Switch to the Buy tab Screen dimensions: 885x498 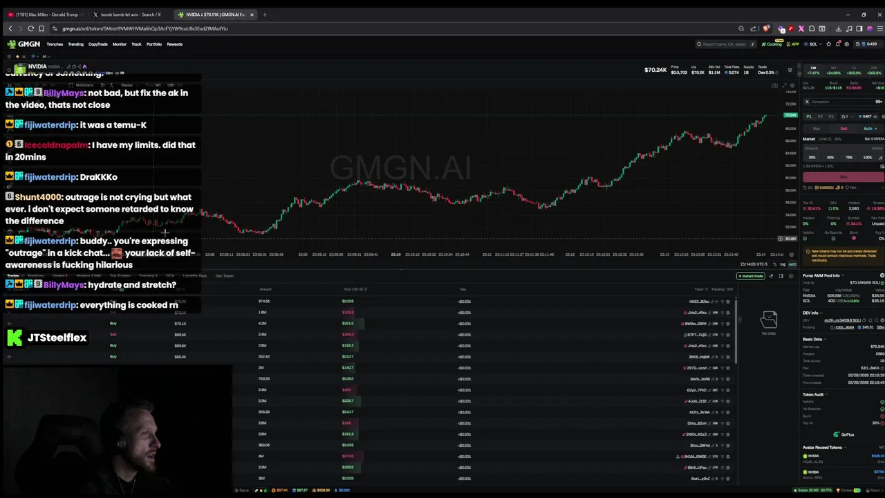coord(817,129)
